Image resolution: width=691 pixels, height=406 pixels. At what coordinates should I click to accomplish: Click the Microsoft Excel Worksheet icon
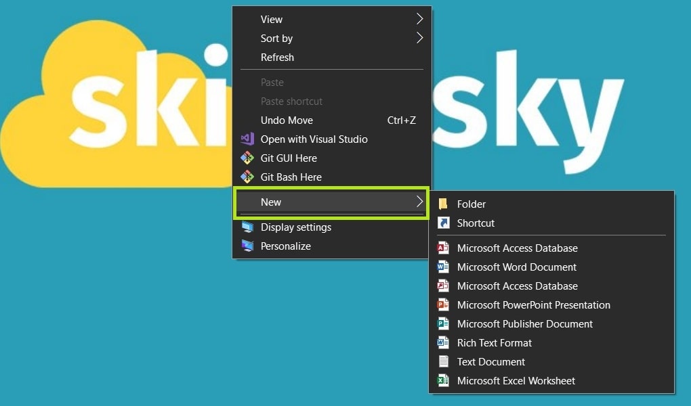[x=443, y=380]
